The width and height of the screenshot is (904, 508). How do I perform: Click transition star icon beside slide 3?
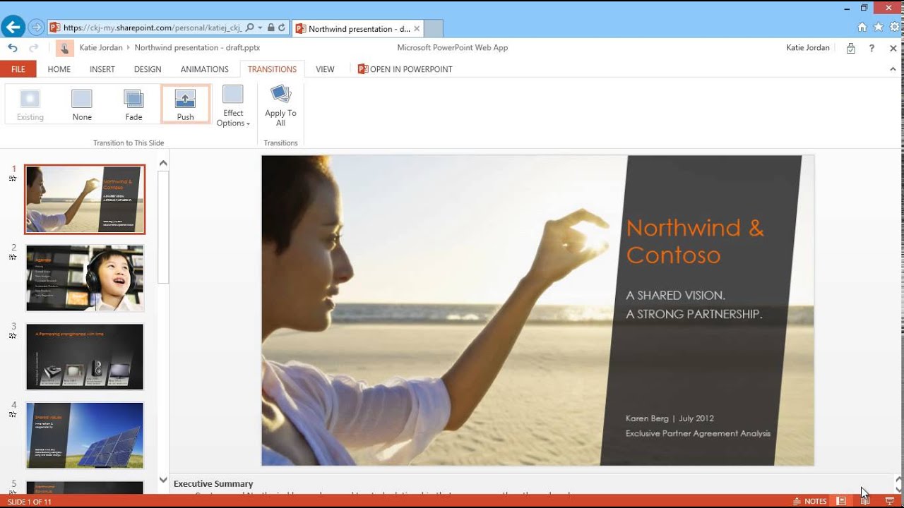tap(13, 336)
